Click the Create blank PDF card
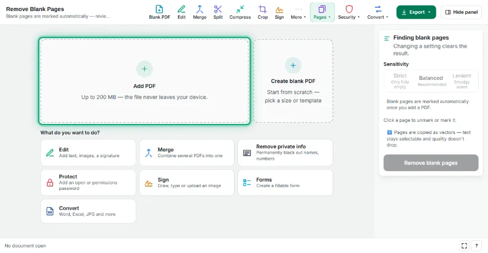This screenshot has width=488, height=253. (x=293, y=81)
